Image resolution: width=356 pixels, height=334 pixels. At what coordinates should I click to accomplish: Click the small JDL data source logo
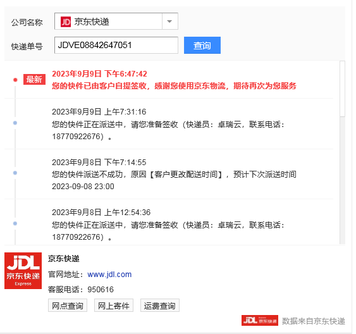pyautogui.click(x=260, y=320)
